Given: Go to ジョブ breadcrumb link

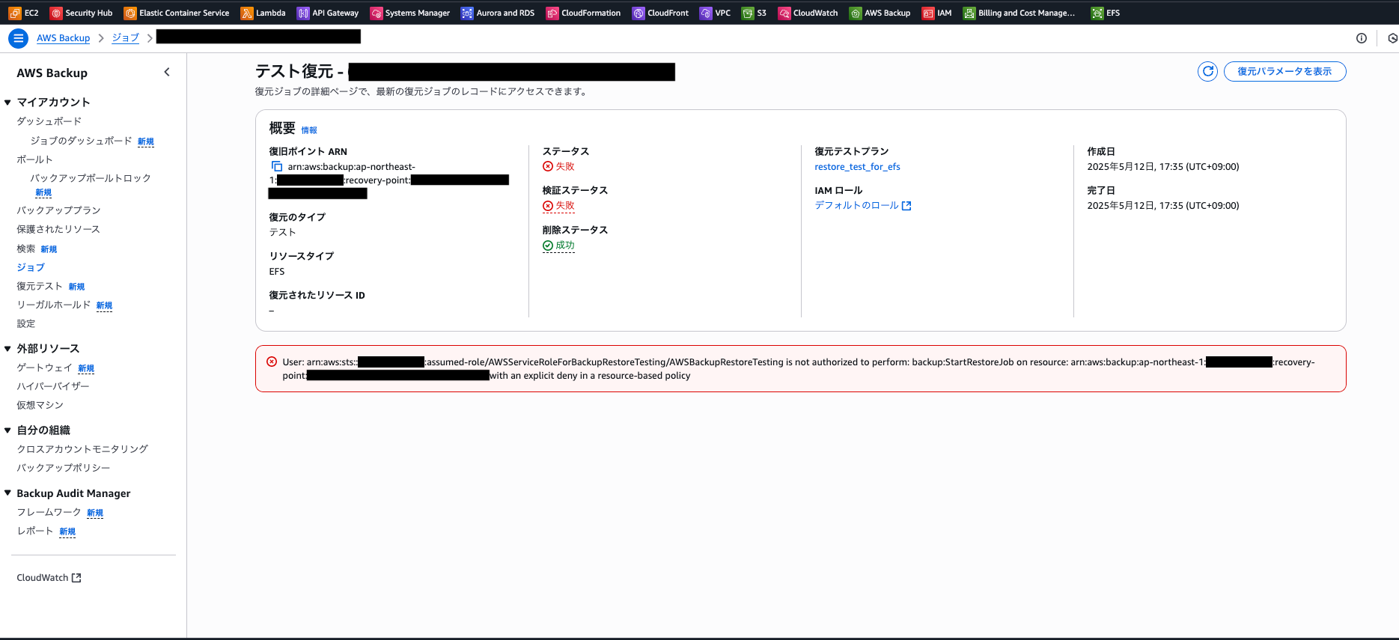Looking at the screenshot, I should pos(126,38).
